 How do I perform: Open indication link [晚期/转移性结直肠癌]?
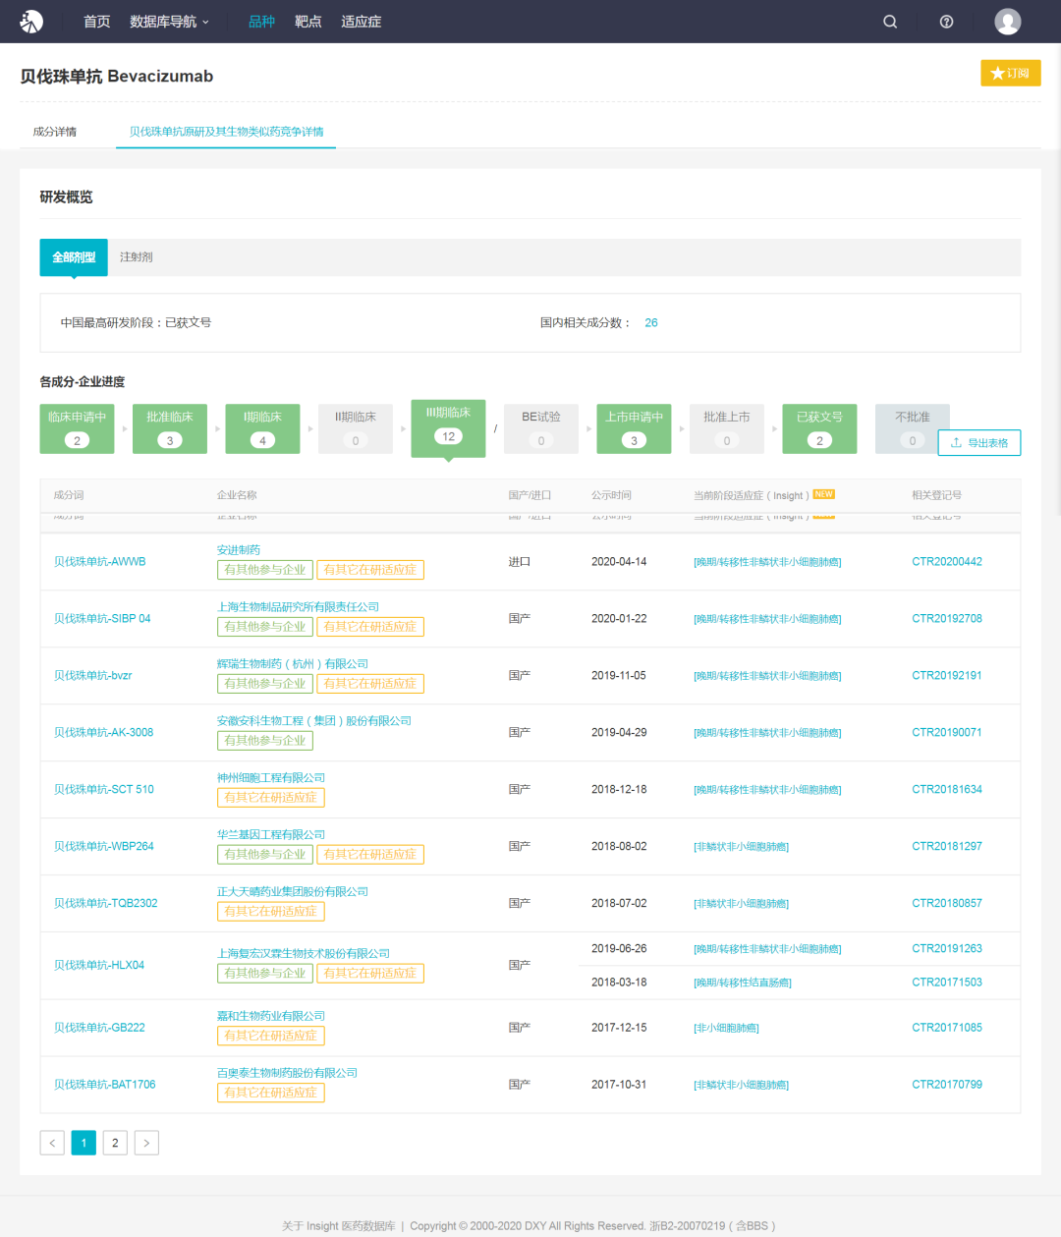coord(743,983)
